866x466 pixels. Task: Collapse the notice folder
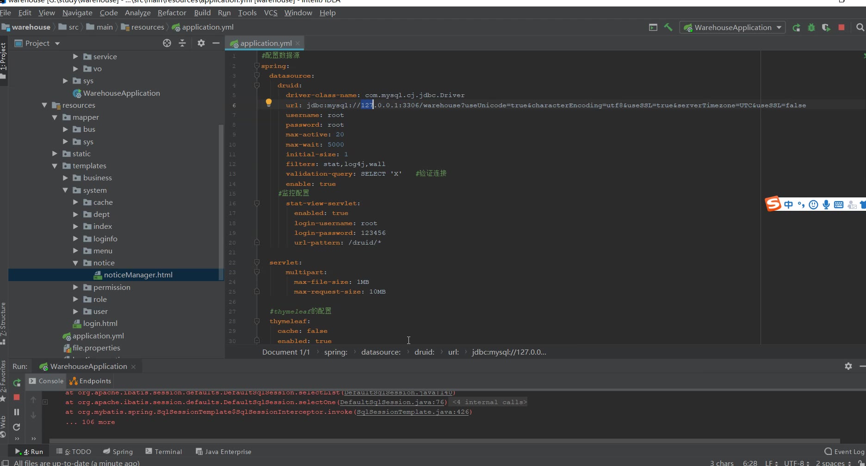coord(75,263)
